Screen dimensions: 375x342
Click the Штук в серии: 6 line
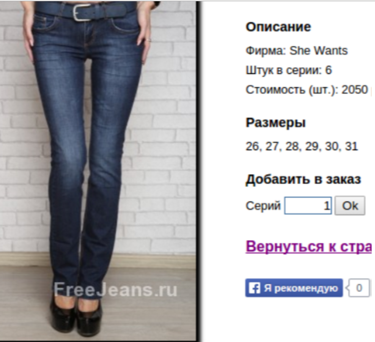click(x=289, y=70)
